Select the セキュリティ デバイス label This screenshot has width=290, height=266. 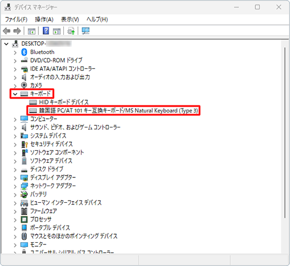point(52,144)
